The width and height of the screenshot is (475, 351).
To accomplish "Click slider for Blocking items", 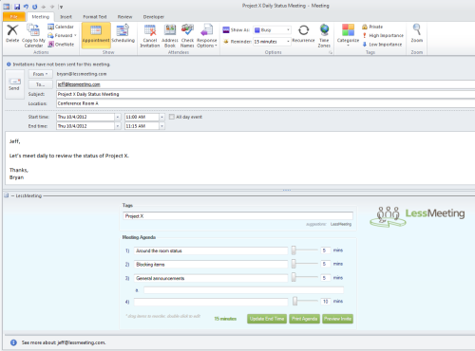I will click(x=294, y=264).
